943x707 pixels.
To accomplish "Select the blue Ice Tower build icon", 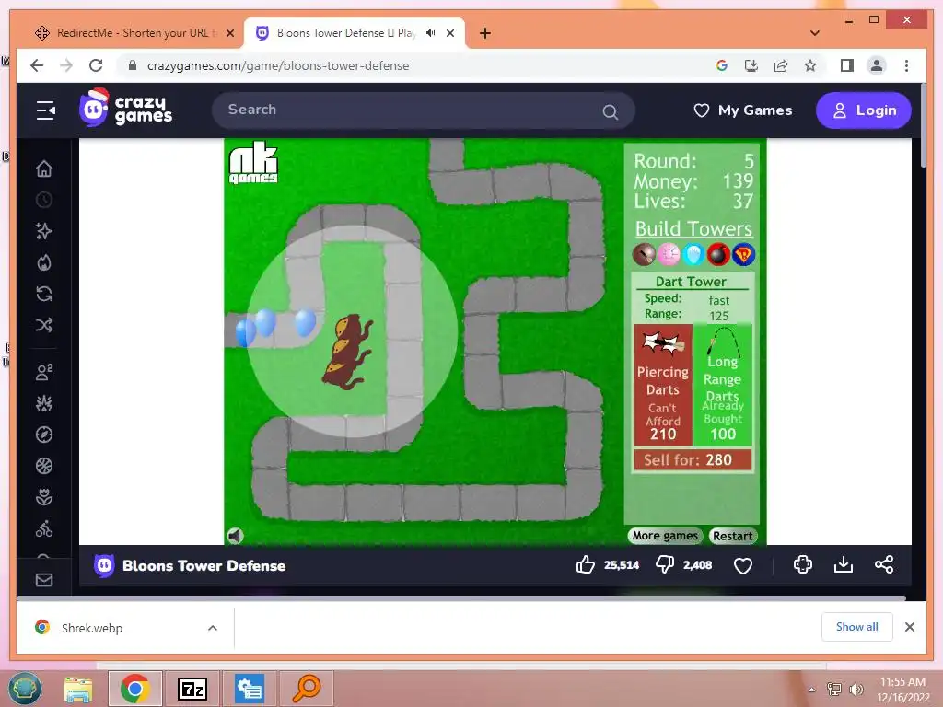I will point(693,254).
